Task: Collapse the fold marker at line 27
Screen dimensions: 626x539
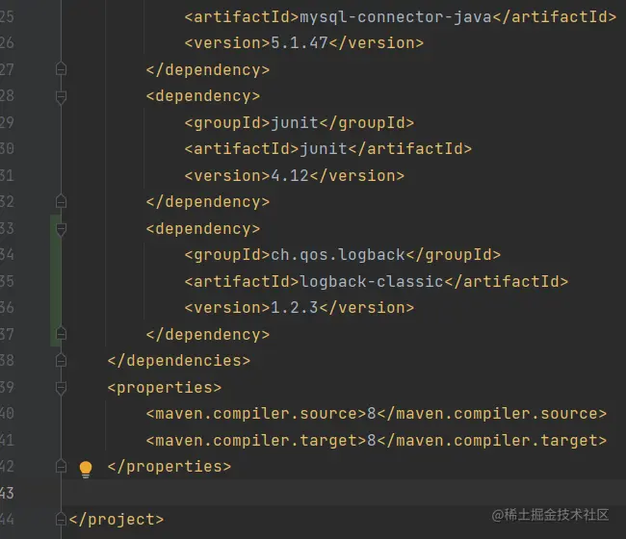Action: click(x=61, y=68)
